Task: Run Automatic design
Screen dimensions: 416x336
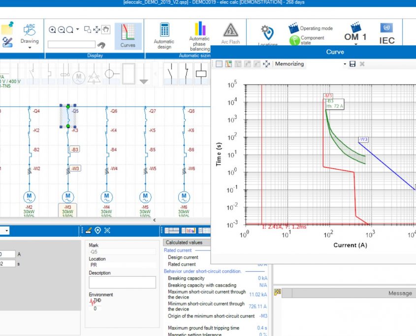Action: [164, 36]
